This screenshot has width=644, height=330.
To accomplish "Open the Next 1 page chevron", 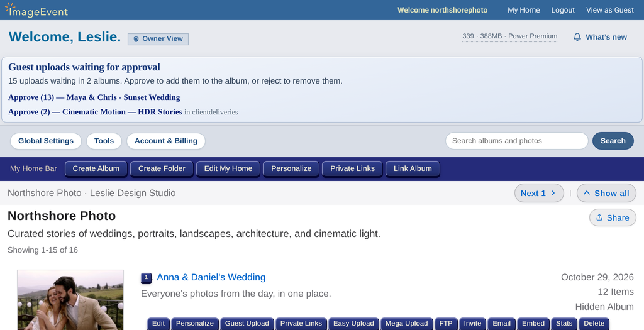I will 553,193.
